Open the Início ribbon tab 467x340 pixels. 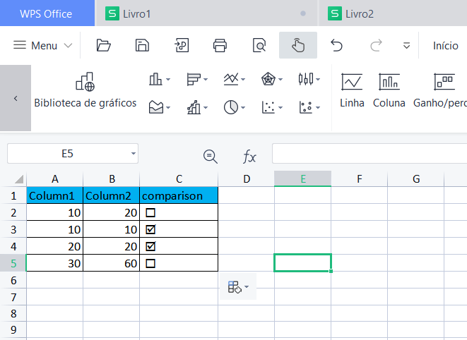(x=446, y=46)
